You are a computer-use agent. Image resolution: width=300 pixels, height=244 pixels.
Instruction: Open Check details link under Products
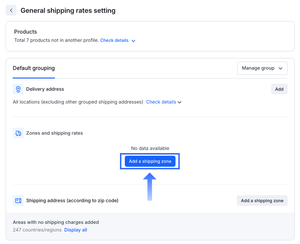pyautogui.click(x=114, y=40)
